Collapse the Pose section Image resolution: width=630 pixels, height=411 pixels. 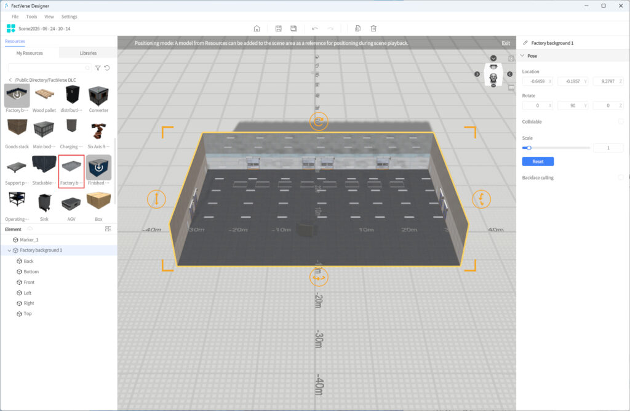coord(522,56)
